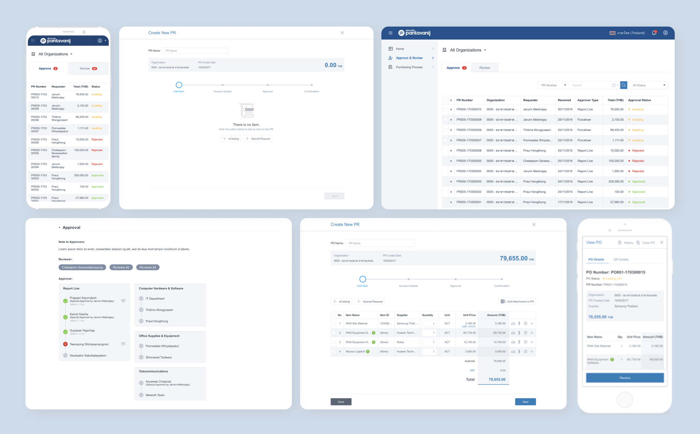Click the Purchasing Process sidebar icon

pos(390,67)
